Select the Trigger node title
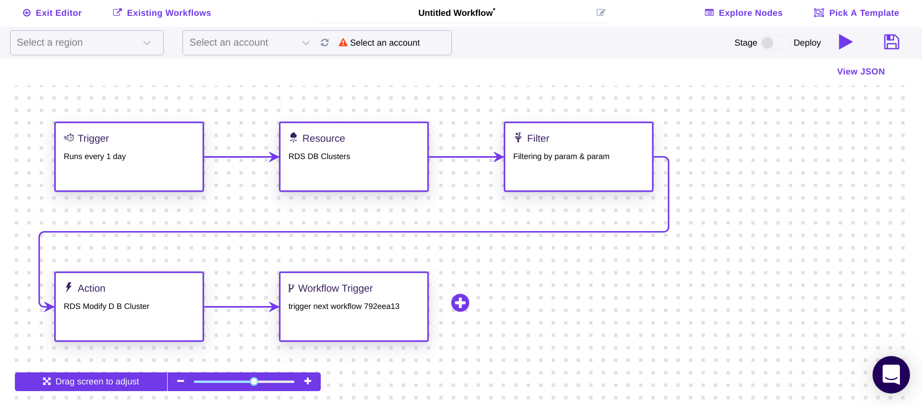 click(x=93, y=138)
